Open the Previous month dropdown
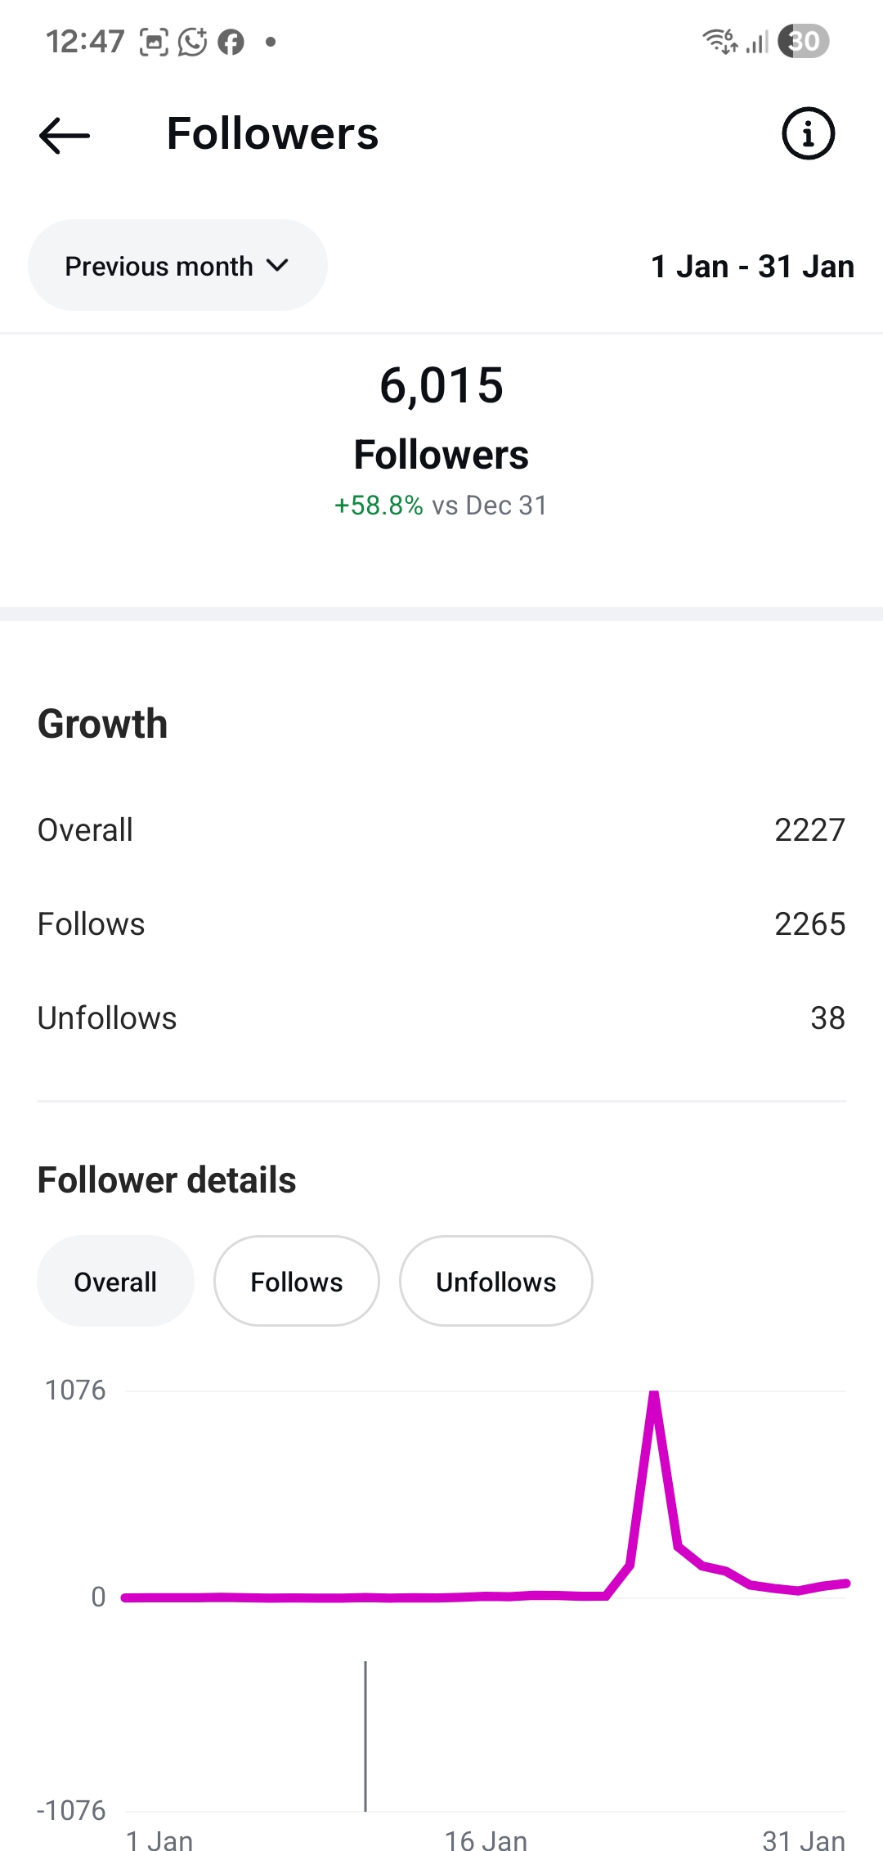The width and height of the screenshot is (883, 1851). [177, 265]
